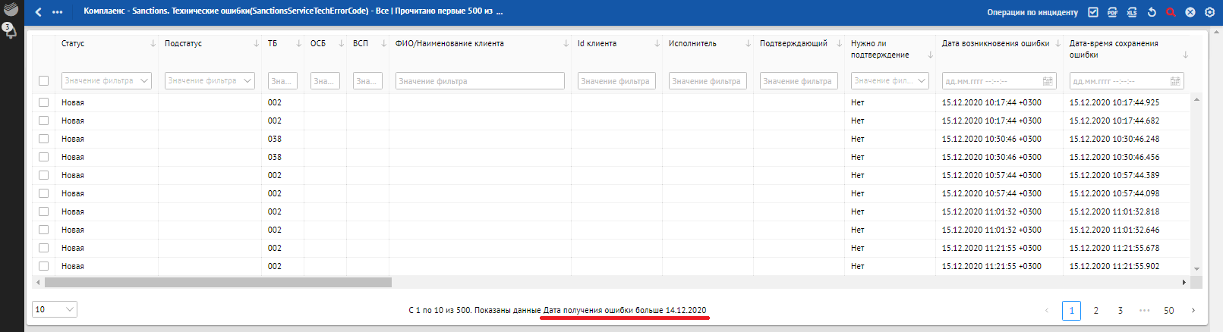Open search with the red magnifier icon
Image resolution: width=1223 pixels, height=332 pixels.
[x=1171, y=12]
